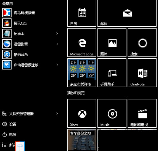Launch the Microsoft Edge tile
Viewport: 158px width, 151px height.
[82, 43]
